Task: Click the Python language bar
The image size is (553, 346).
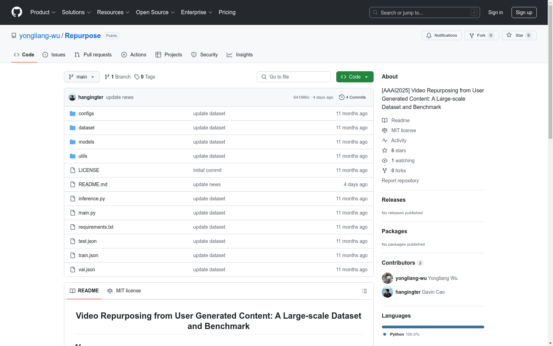Action: click(x=433, y=327)
